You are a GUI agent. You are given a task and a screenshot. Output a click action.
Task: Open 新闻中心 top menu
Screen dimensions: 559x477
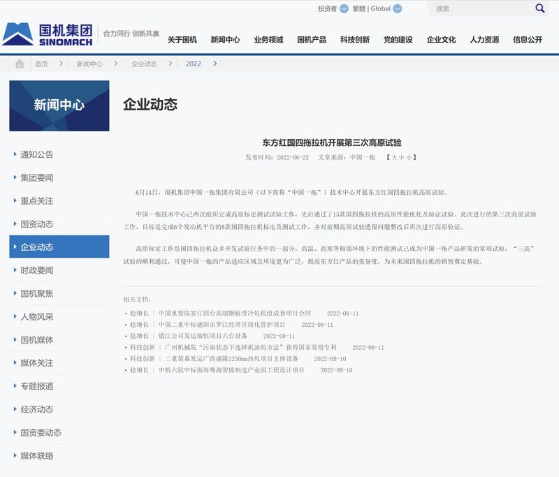[225, 40]
